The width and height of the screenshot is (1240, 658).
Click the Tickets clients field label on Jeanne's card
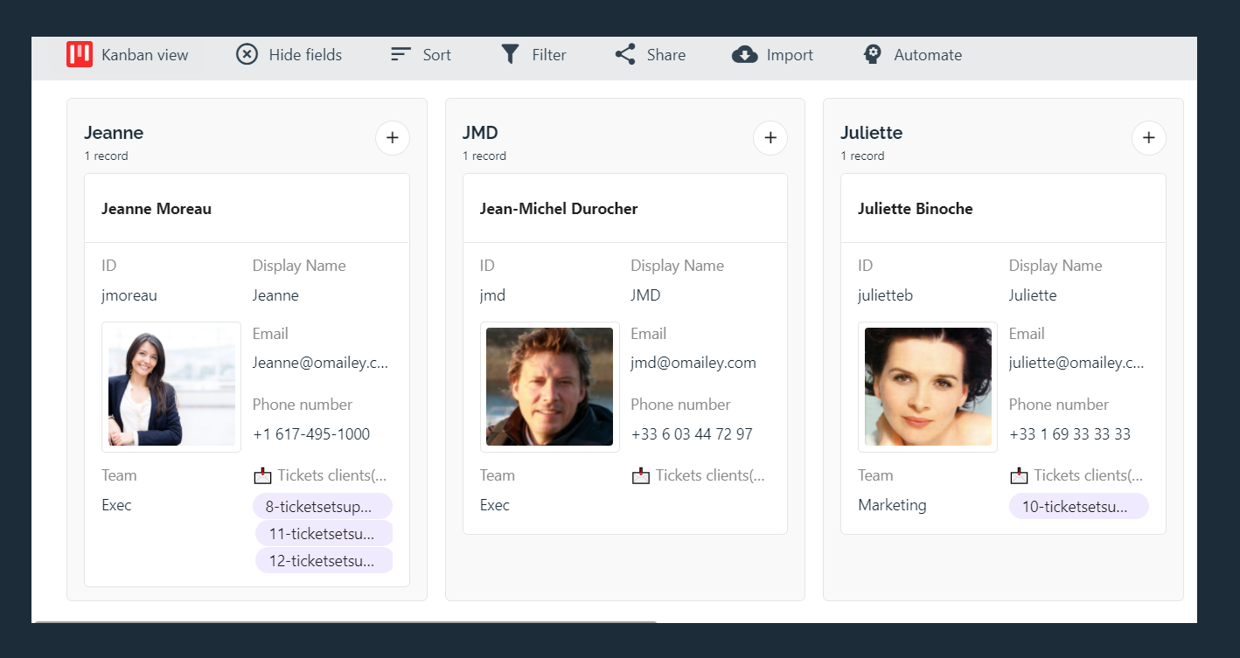pyautogui.click(x=332, y=475)
